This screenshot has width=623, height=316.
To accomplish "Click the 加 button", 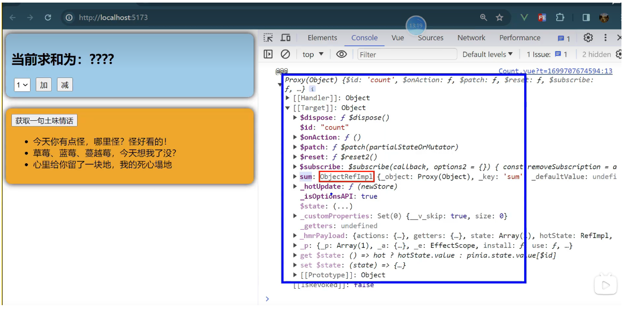I will click(x=44, y=85).
